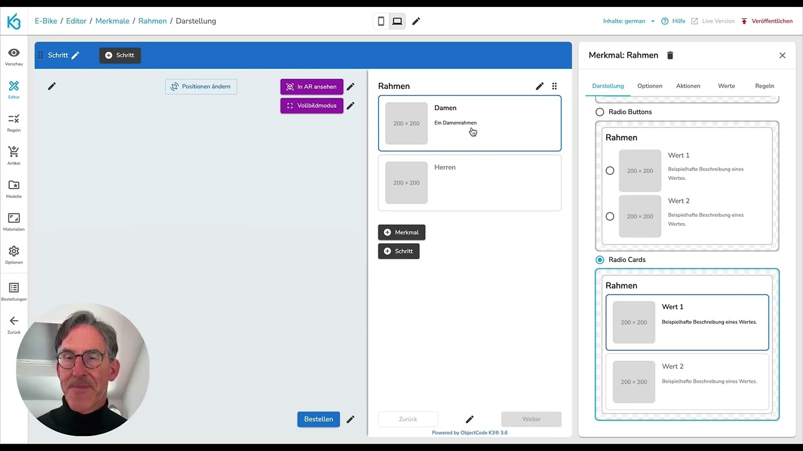
Task: Add Schritt below Merkmal button
Action: click(399, 251)
